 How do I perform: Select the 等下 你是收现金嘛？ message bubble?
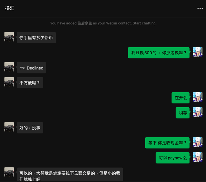pyautogui.click(x=167, y=143)
